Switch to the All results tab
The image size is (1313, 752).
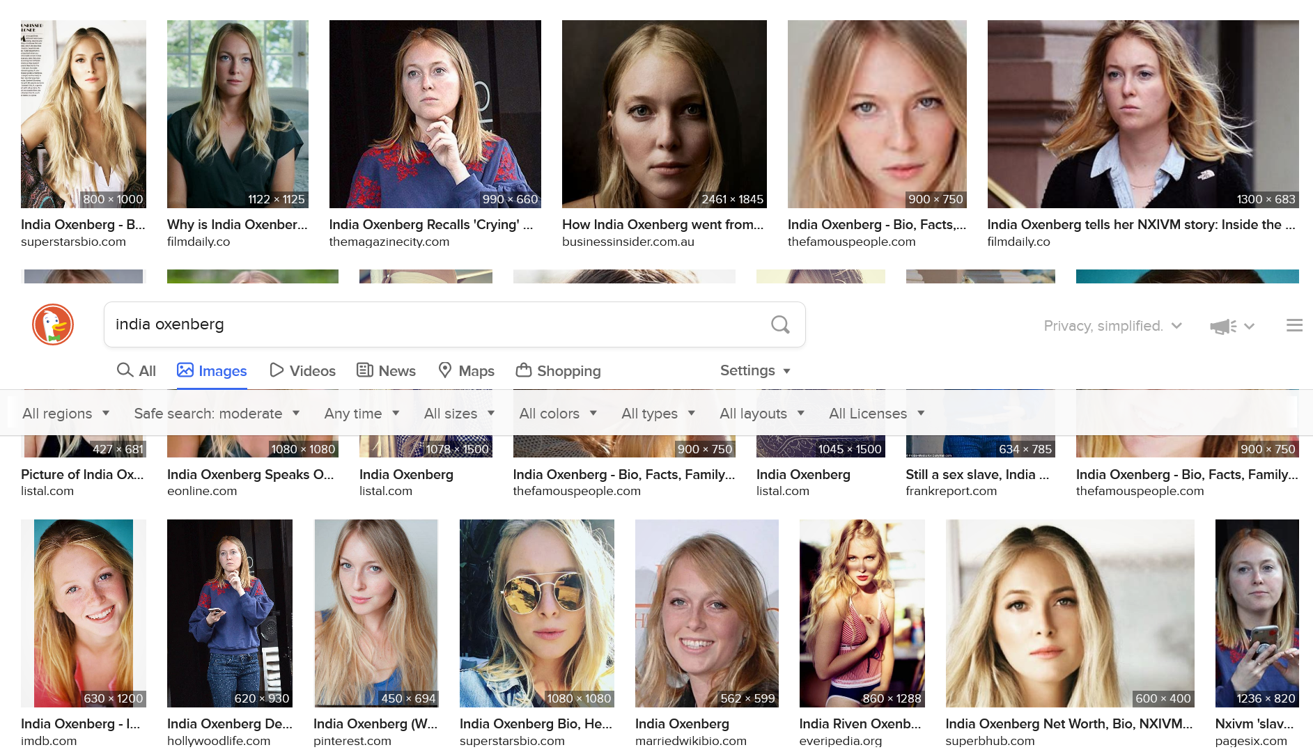(137, 370)
